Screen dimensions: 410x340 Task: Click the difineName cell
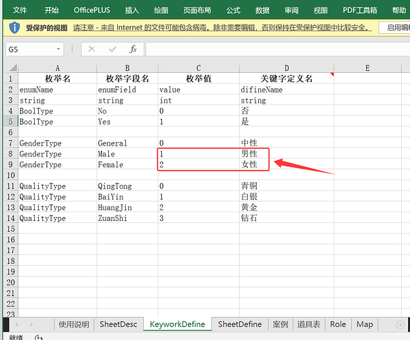[287, 89]
